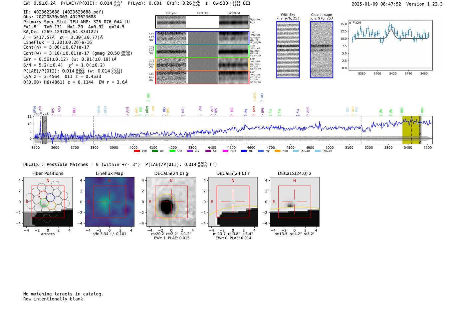Open the DECaLS(24.0) z cutout
Image resolution: width=466 pixels, height=317 pixels.
pyautogui.click(x=294, y=202)
